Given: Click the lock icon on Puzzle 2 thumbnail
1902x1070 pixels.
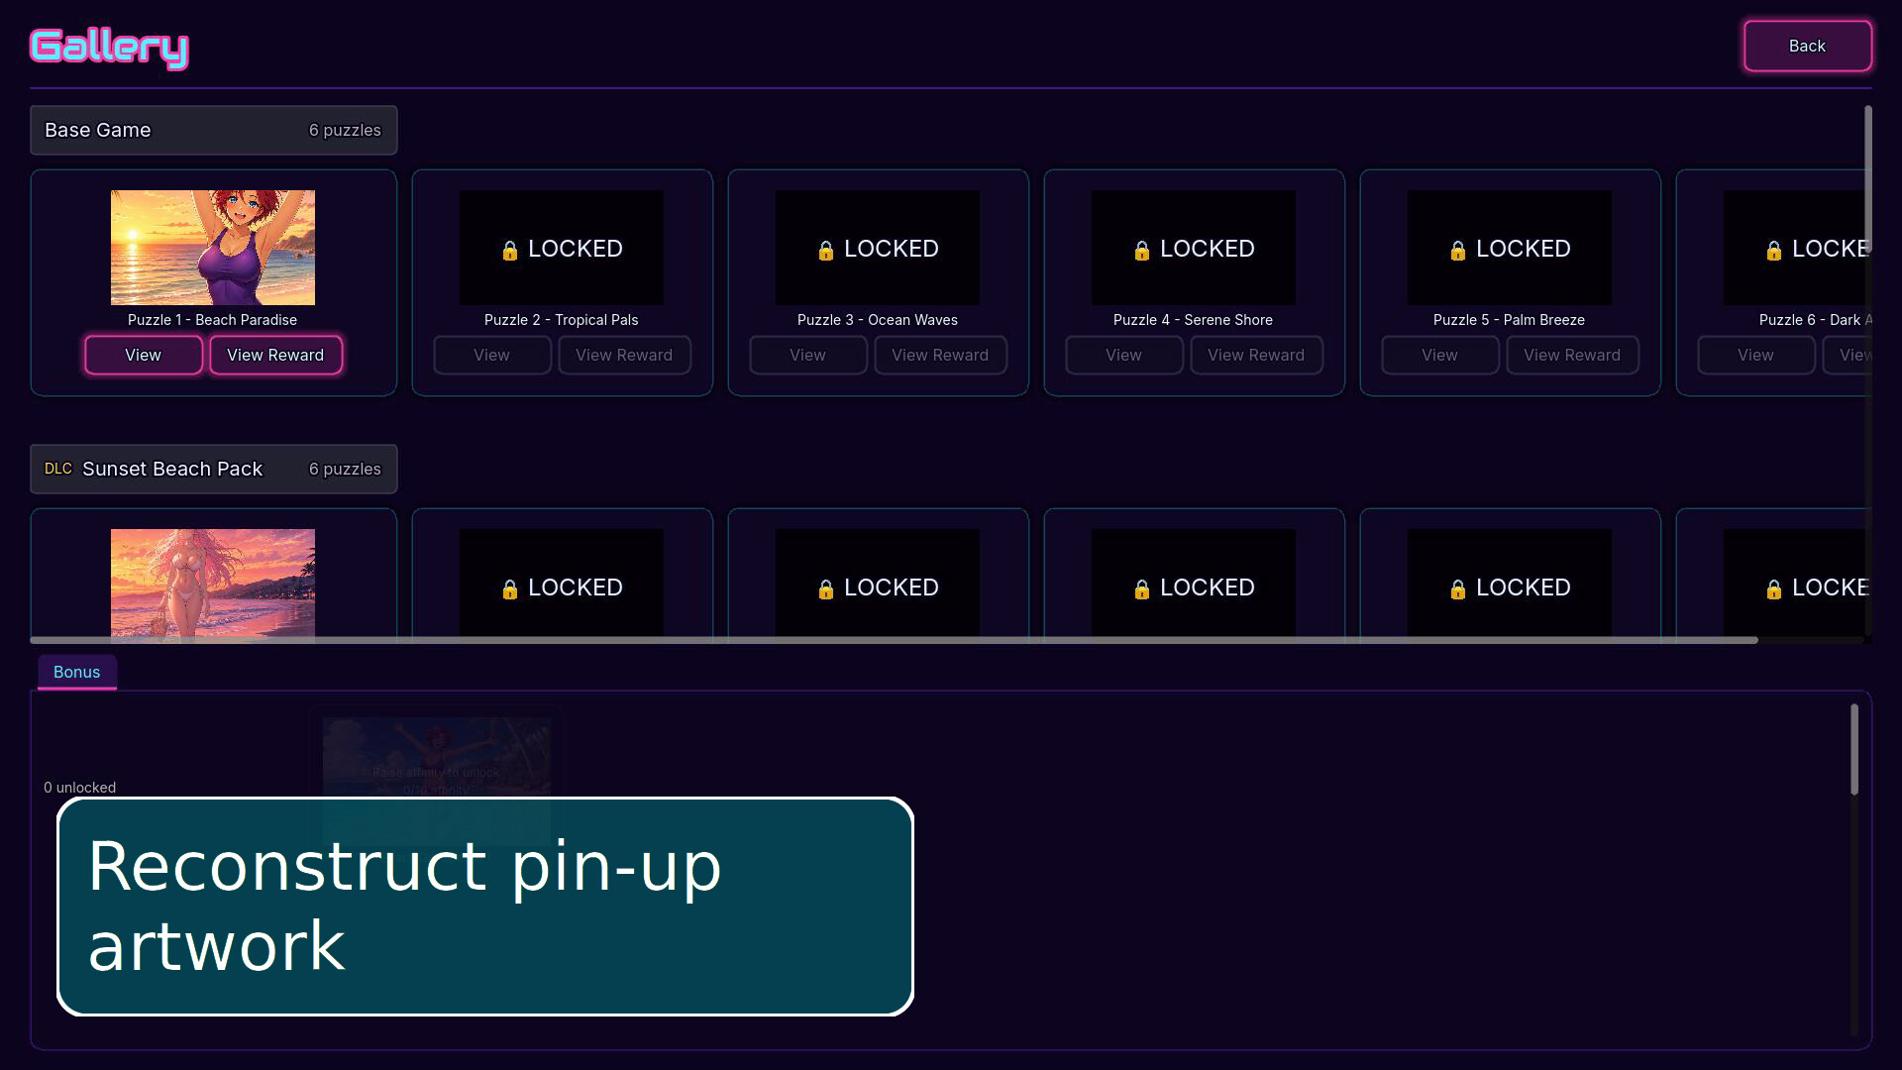Looking at the screenshot, I should point(510,251).
